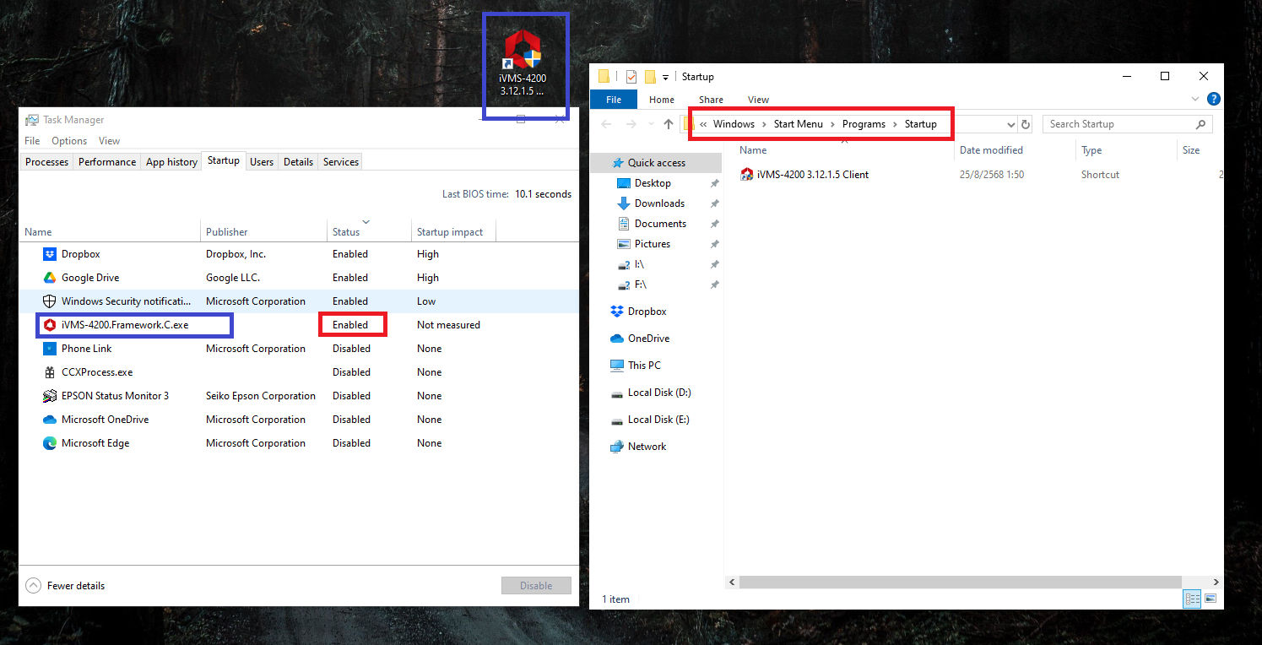
Task: Open the View menu in Task Manager
Action: [x=109, y=141]
